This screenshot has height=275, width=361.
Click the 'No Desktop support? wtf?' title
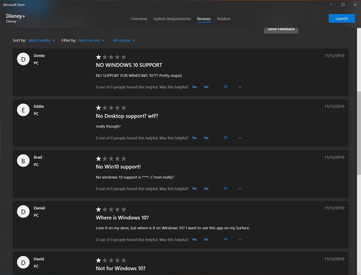[x=127, y=116]
